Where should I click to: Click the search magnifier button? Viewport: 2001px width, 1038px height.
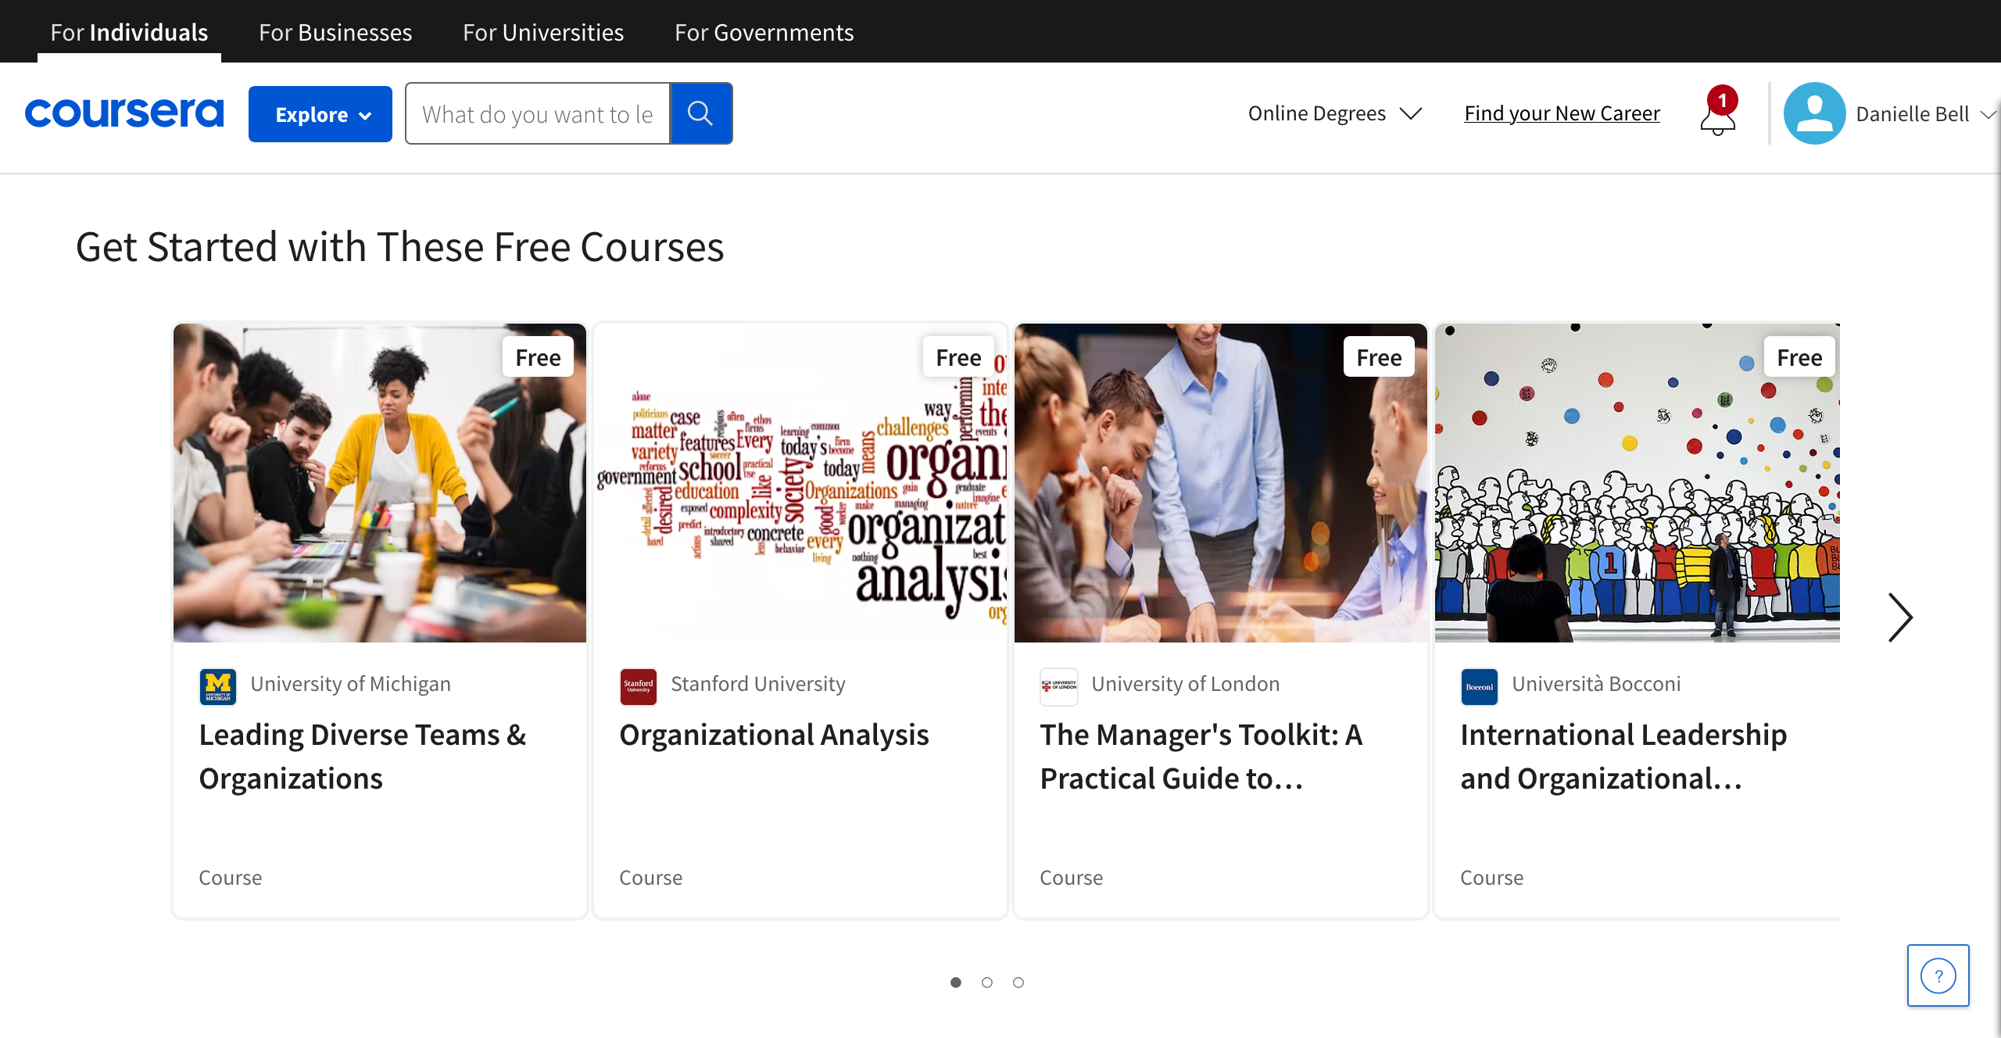click(x=700, y=113)
